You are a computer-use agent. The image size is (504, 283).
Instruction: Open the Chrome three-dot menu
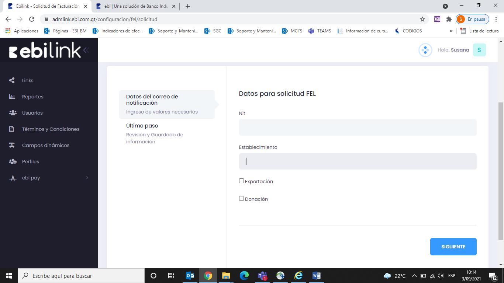tap(496, 19)
